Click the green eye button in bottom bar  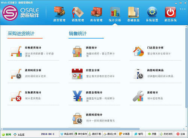(152, 134)
